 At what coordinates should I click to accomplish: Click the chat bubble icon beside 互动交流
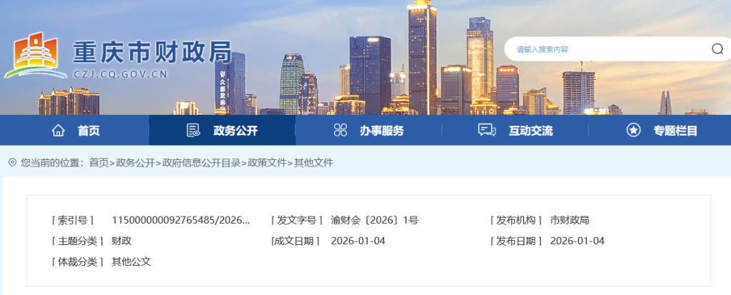(x=487, y=130)
